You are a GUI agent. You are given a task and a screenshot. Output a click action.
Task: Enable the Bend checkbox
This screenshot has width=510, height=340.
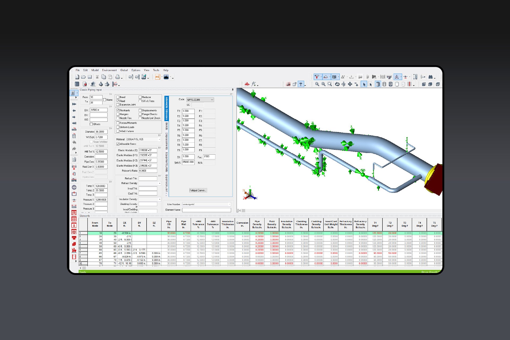pos(118,97)
